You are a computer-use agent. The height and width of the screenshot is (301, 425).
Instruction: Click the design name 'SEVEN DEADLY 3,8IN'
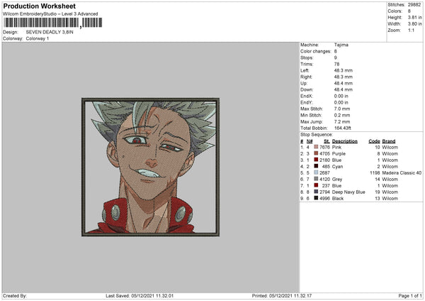pyautogui.click(x=50, y=32)
